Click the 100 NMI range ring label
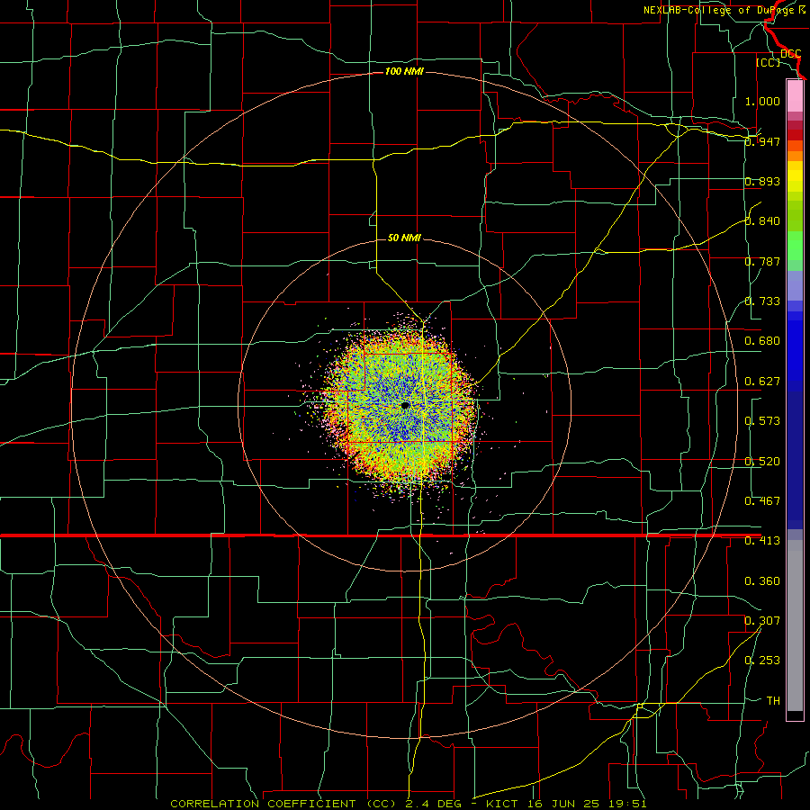The width and height of the screenshot is (810, 810). [x=404, y=71]
